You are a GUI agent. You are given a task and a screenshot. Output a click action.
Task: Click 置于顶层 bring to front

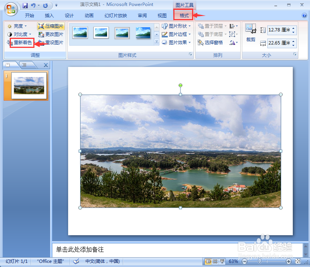click(x=212, y=26)
